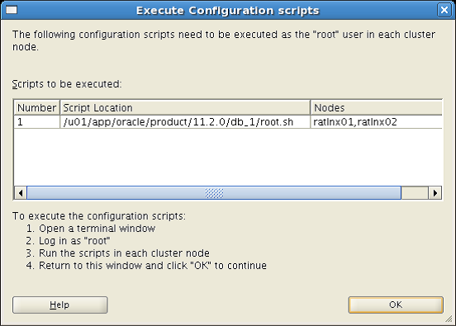
Task: Click the dialog title bar text
Action: tap(228, 11)
